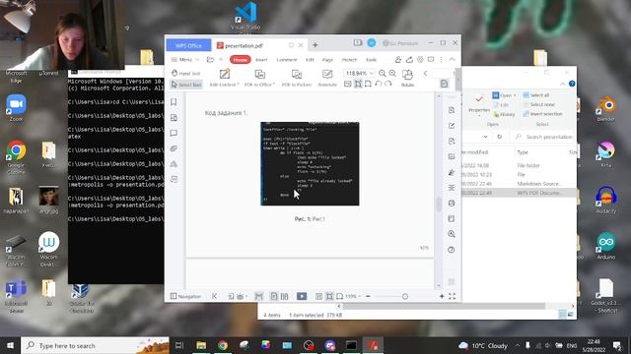The image size is (631, 354).
Task: Open the eye protection mode dropdown
Action: pos(243,296)
